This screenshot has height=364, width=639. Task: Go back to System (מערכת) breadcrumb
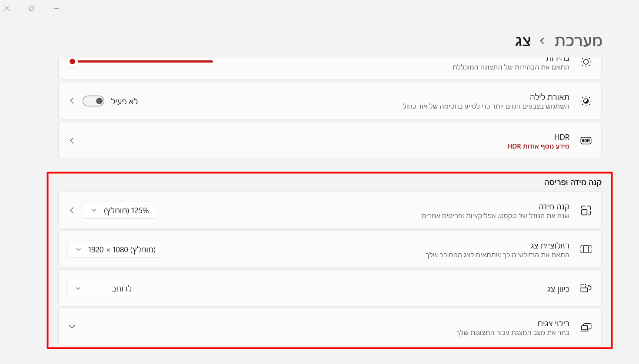click(x=578, y=41)
